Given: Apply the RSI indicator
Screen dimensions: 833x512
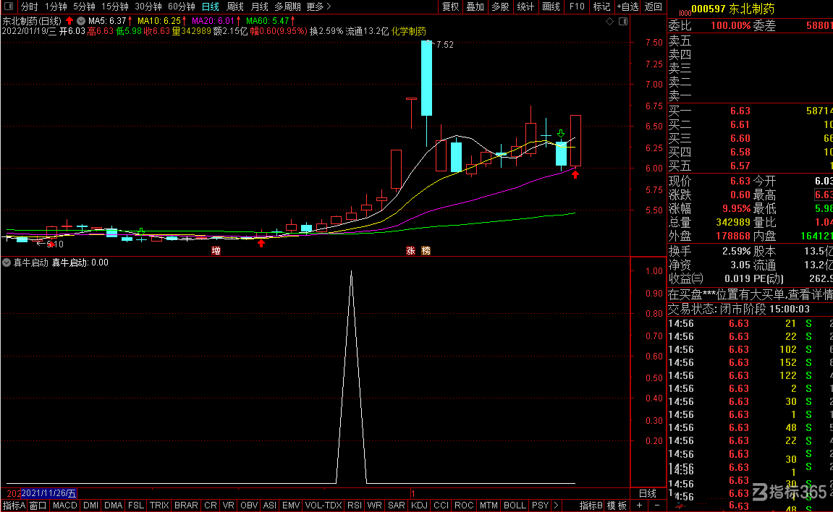Looking at the screenshot, I should (355, 505).
